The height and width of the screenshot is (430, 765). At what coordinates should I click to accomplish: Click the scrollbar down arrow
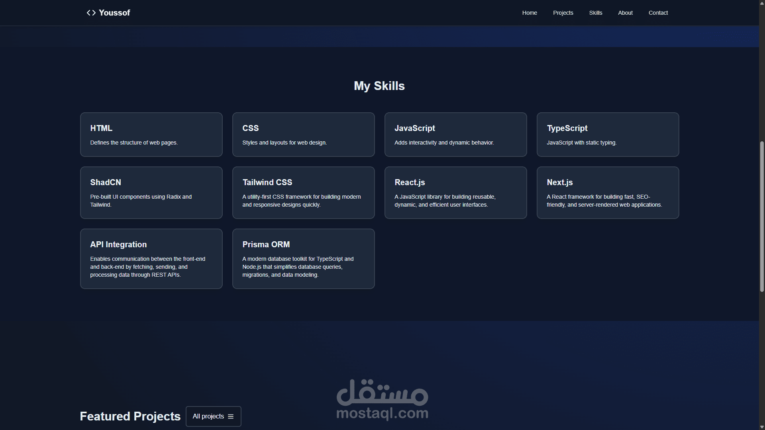[762, 427]
